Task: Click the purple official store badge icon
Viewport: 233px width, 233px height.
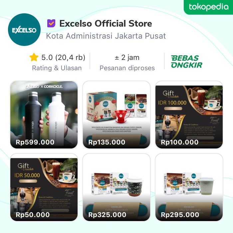Action: point(51,23)
